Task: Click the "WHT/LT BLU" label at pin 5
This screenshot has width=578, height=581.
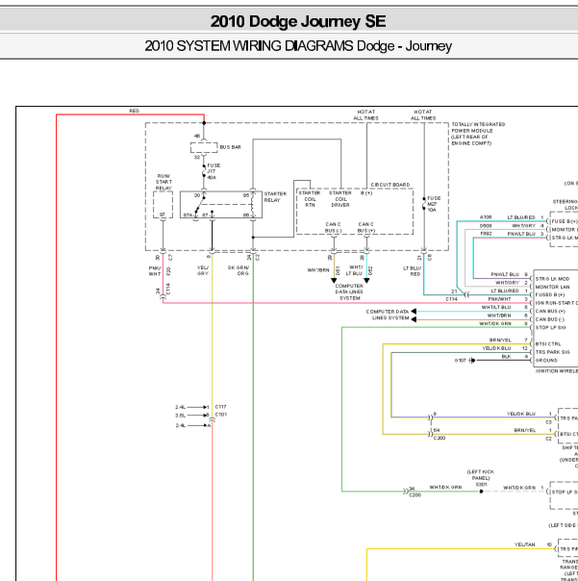Action: coord(496,307)
